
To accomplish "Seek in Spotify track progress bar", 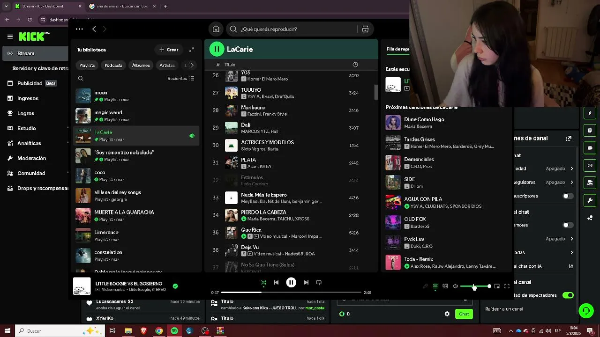I will point(291,293).
